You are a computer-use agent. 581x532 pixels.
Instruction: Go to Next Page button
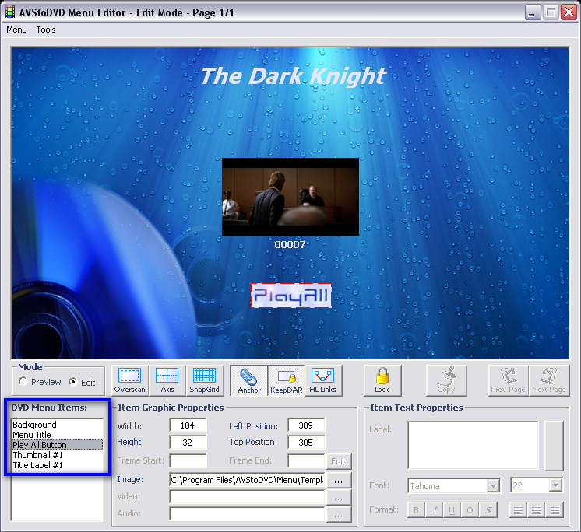pos(549,380)
